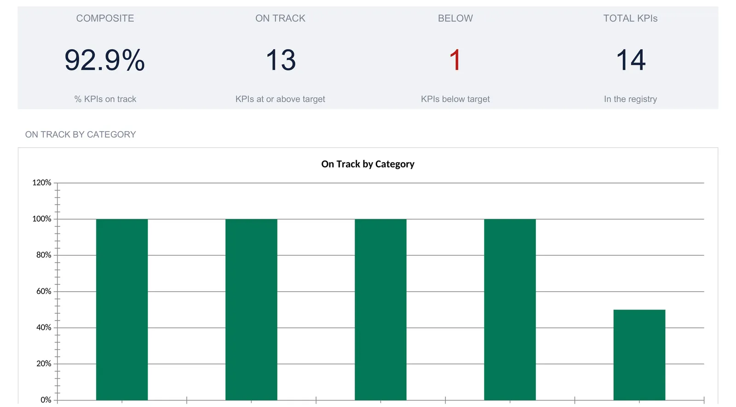The image size is (736, 407).
Task: Click the number 13 on-track value
Action: (281, 60)
